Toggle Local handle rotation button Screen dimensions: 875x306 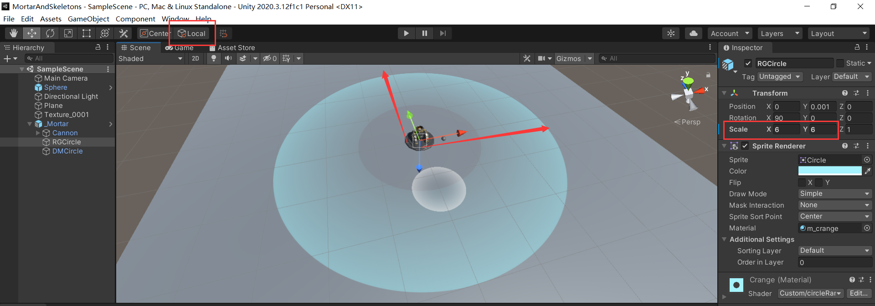(x=191, y=33)
